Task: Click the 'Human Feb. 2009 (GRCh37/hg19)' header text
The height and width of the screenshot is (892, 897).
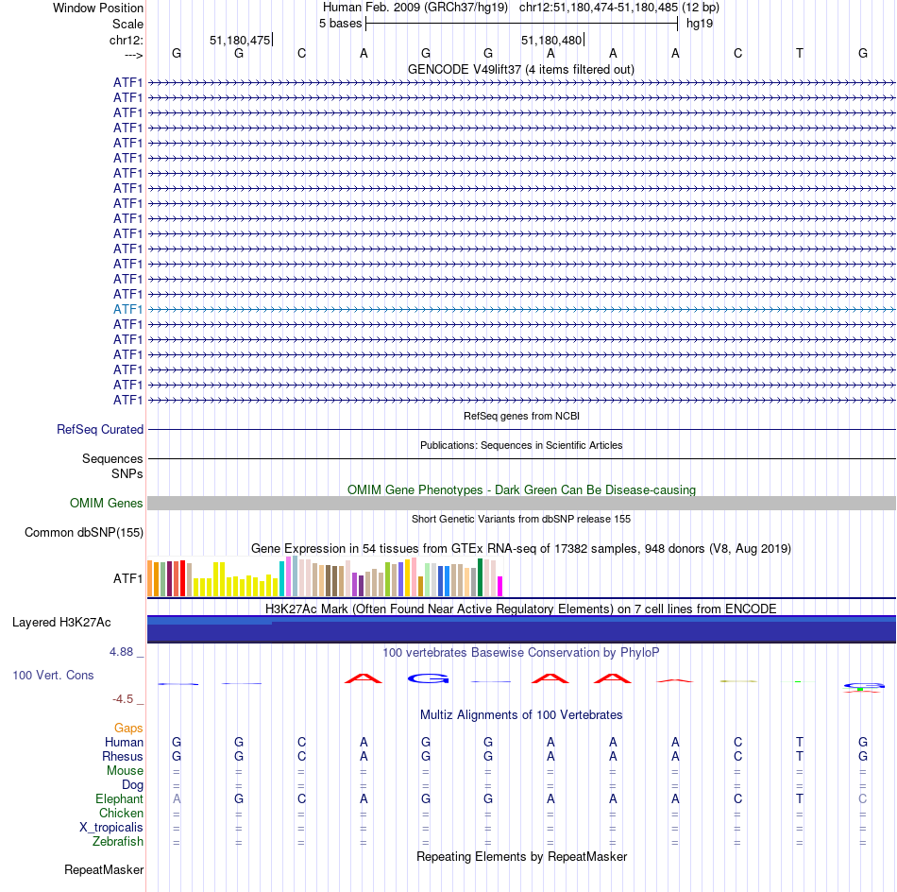Action: 415,8
